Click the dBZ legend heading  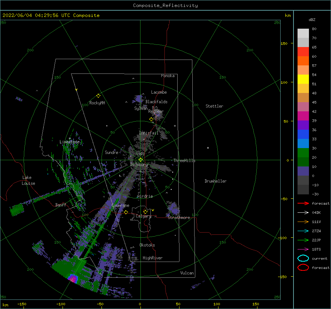point(312,19)
